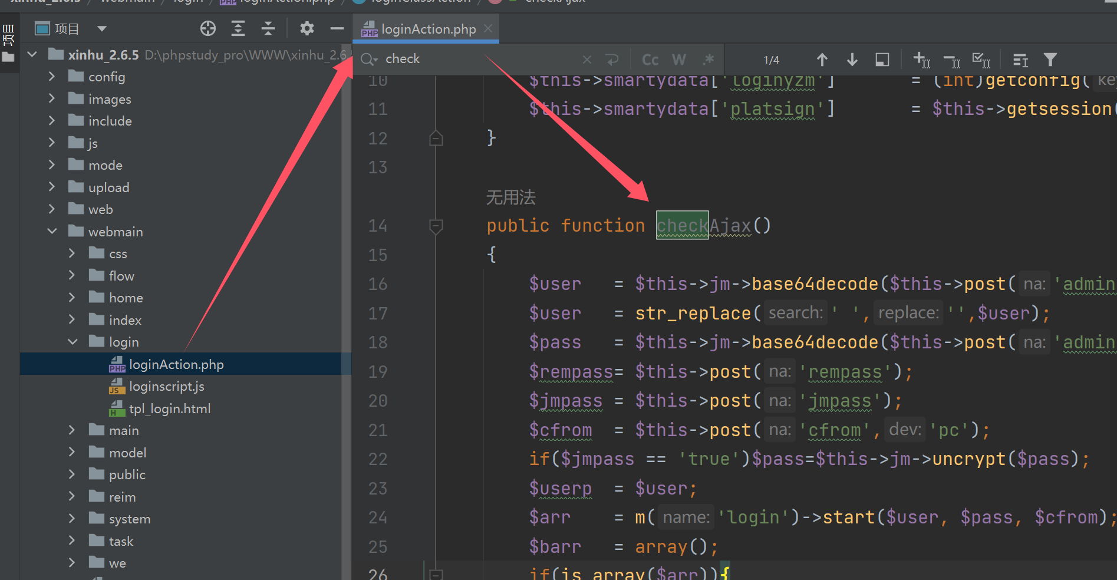Collapse the webmain folder

pyautogui.click(x=52, y=231)
